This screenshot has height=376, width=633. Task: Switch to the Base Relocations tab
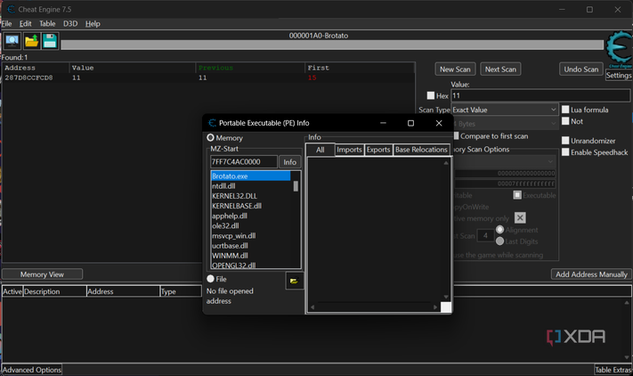421,150
